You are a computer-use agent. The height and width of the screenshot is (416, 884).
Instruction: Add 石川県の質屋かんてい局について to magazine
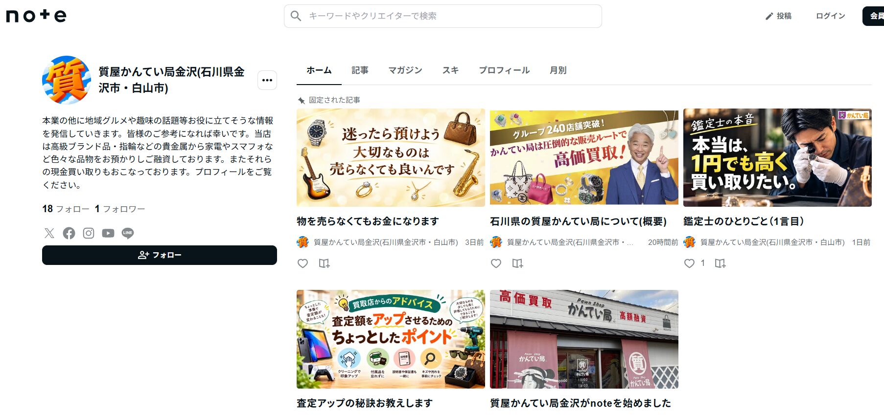tap(518, 263)
